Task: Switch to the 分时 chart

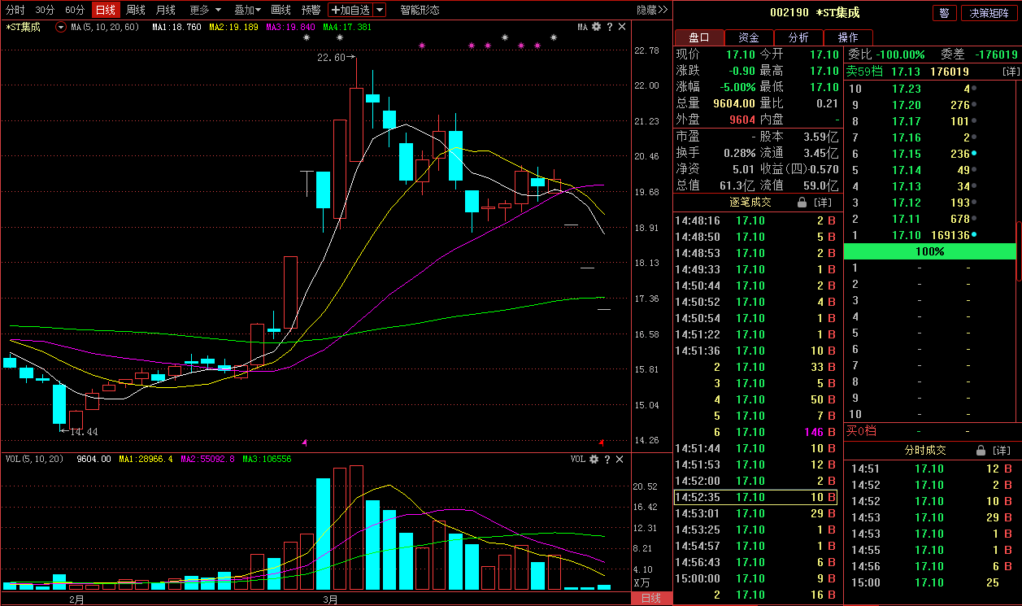Action: point(15,10)
